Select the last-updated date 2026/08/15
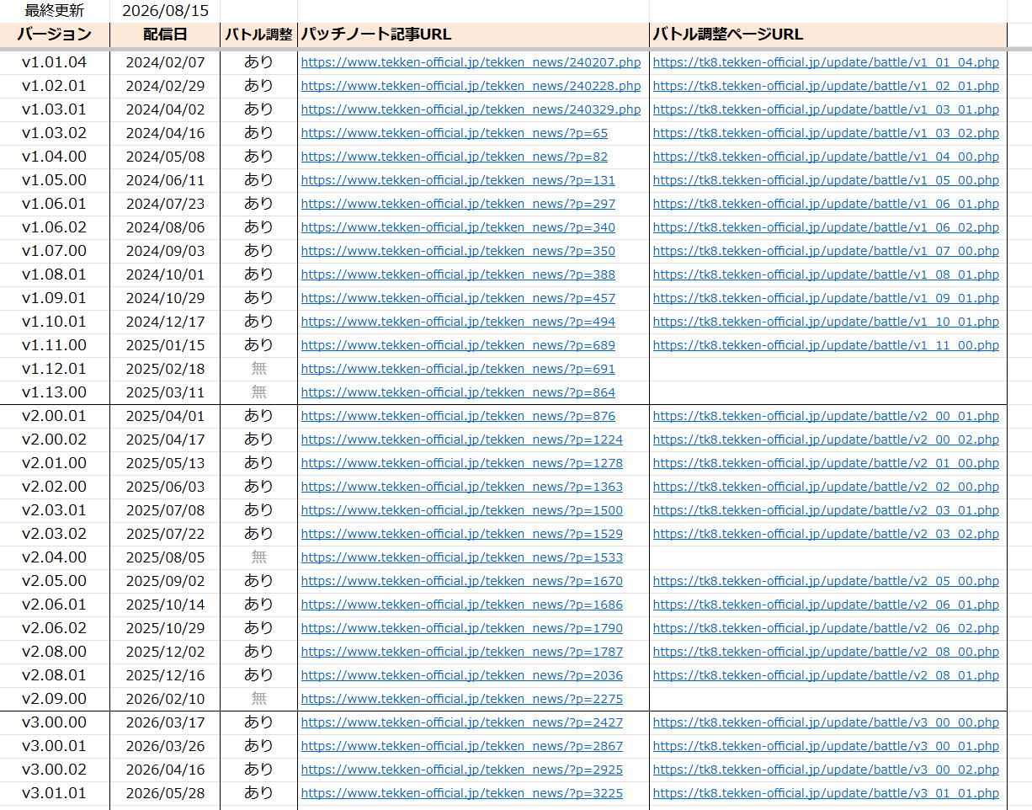This screenshot has height=810, width=1032. click(165, 11)
